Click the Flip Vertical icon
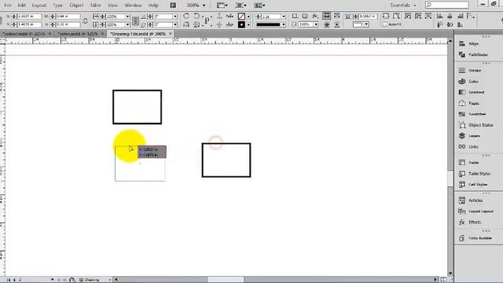 (196, 24)
